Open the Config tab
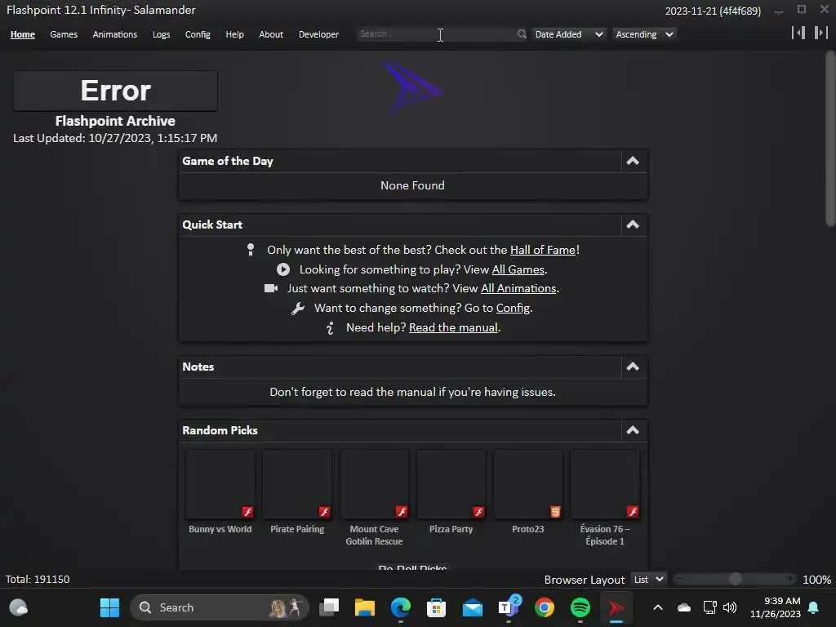This screenshot has width=836, height=627. [198, 34]
